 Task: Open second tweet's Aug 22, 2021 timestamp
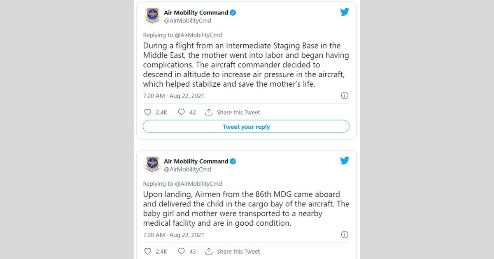[187, 235]
